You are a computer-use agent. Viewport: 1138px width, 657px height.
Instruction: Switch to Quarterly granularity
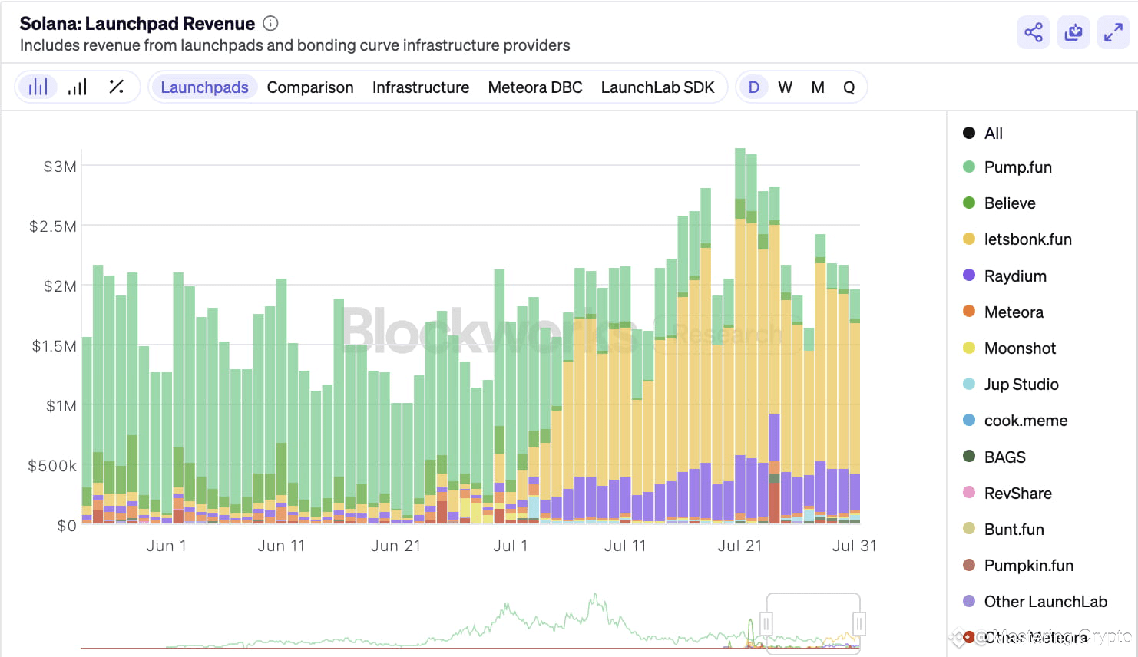tap(849, 87)
